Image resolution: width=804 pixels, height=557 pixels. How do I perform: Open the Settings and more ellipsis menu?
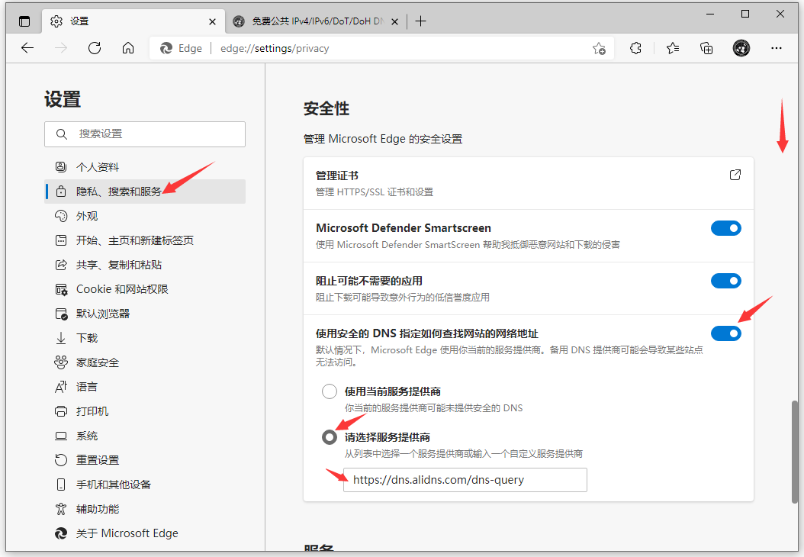(x=777, y=48)
